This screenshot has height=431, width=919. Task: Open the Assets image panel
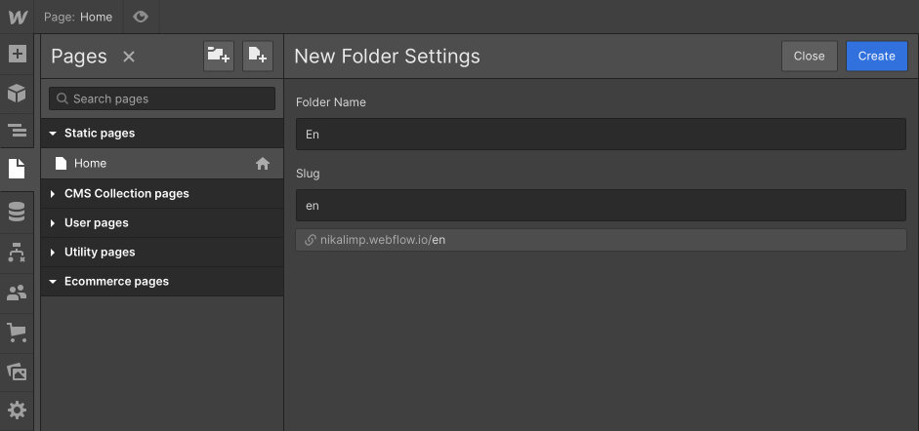tap(18, 372)
